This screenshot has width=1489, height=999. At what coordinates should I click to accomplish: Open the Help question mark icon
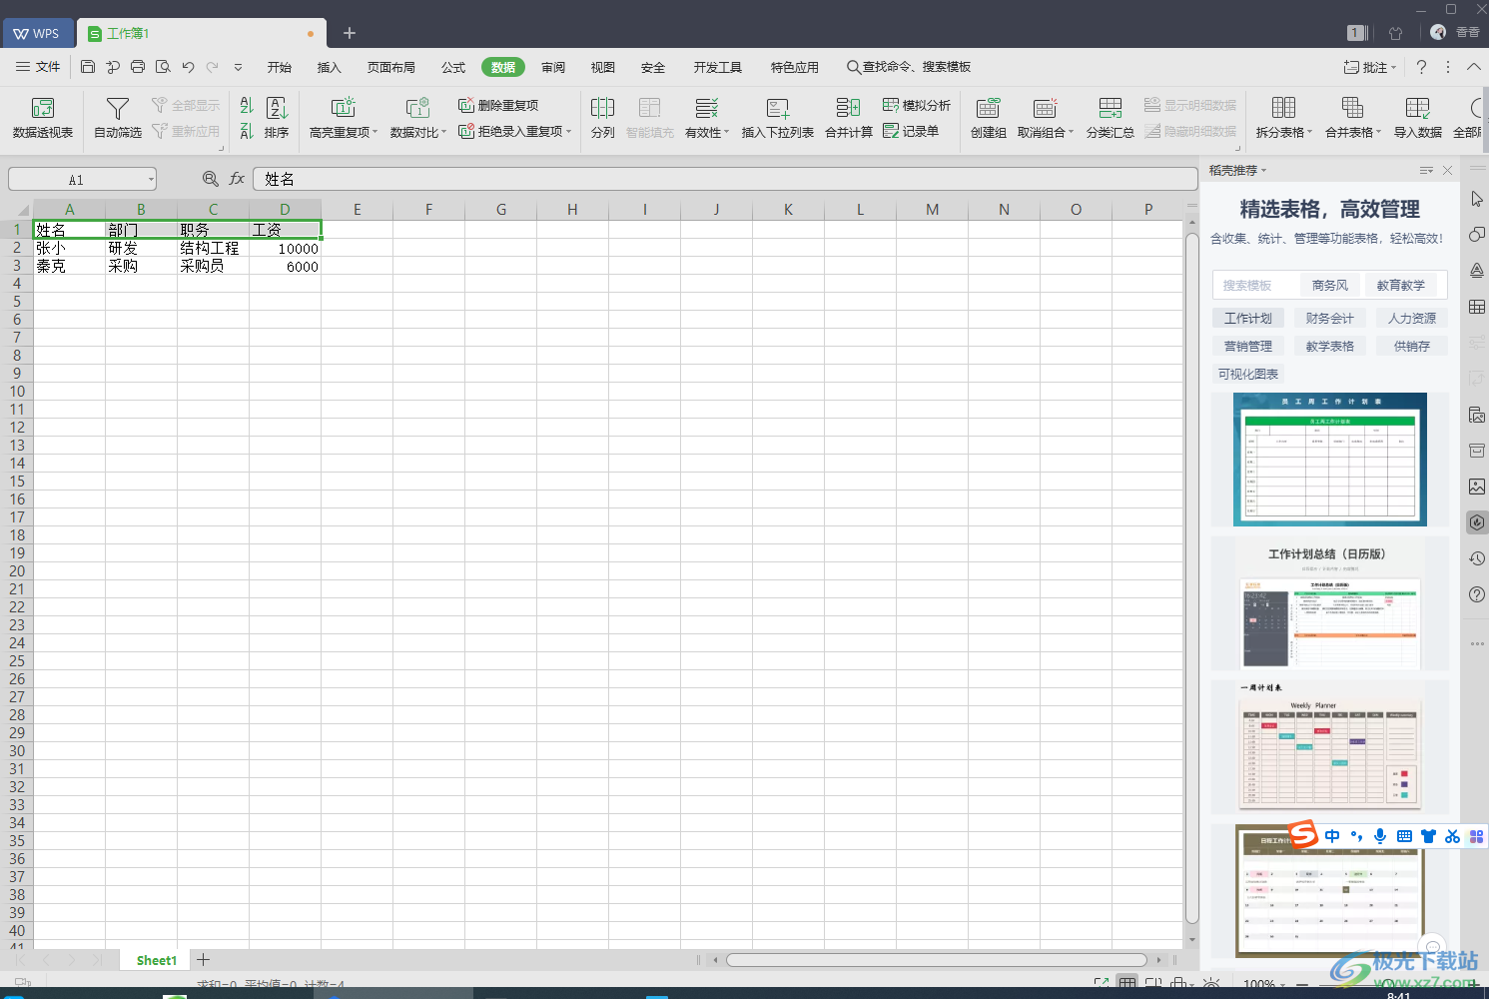point(1421,67)
